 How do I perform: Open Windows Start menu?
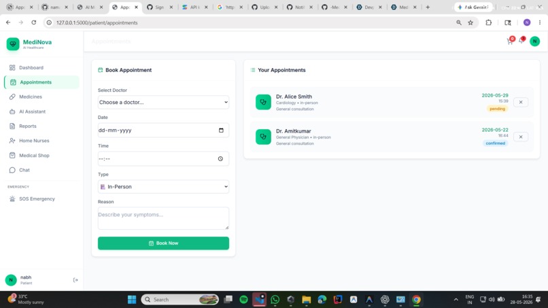pyautogui.click(x=132, y=300)
